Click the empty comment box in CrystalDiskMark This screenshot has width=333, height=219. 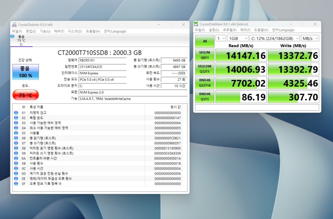coord(257,107)
